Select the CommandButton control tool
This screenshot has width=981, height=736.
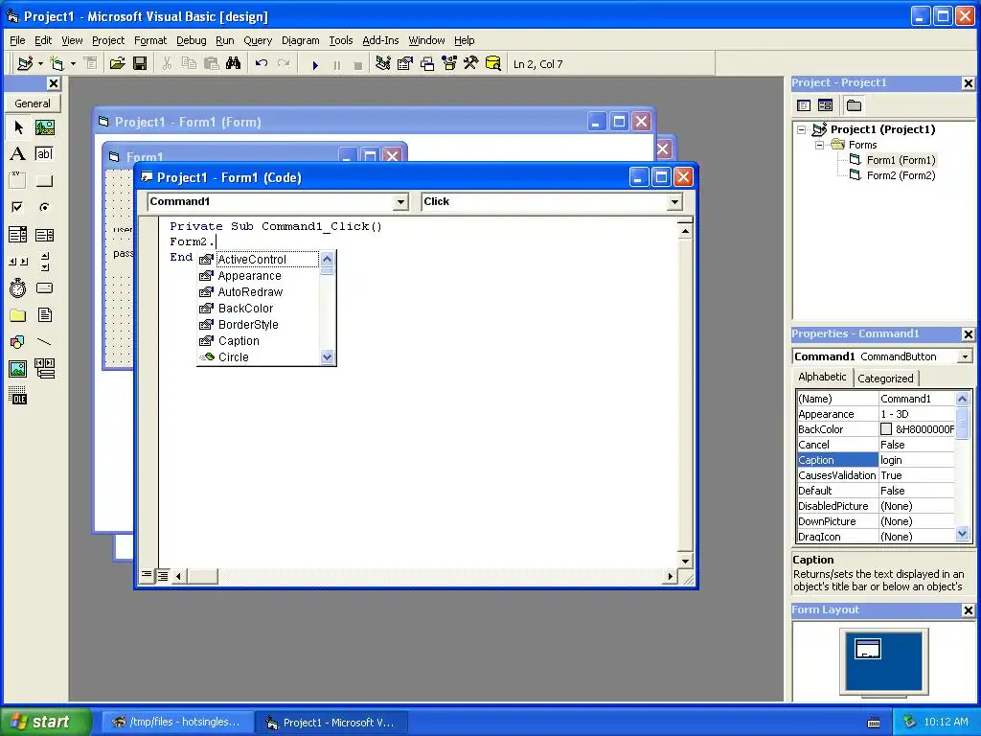point(44,181)
